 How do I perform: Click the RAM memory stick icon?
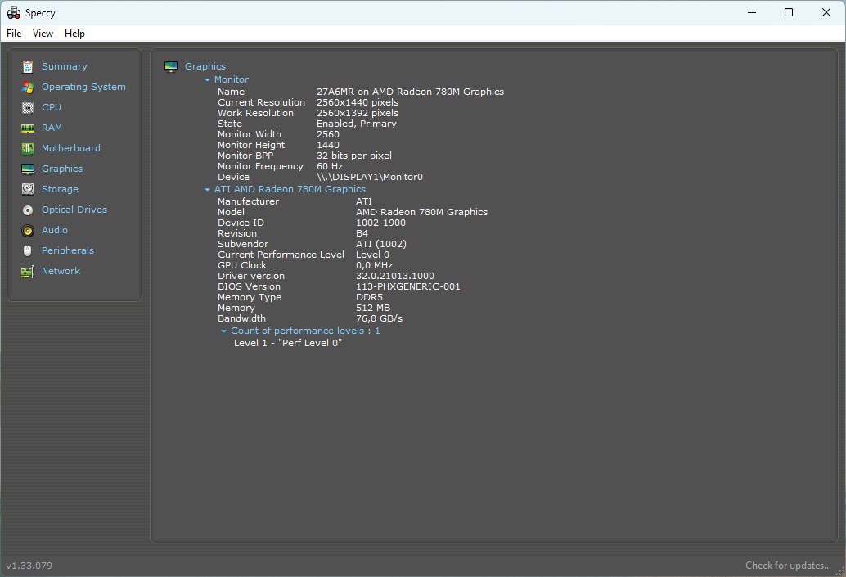point(28,128)
